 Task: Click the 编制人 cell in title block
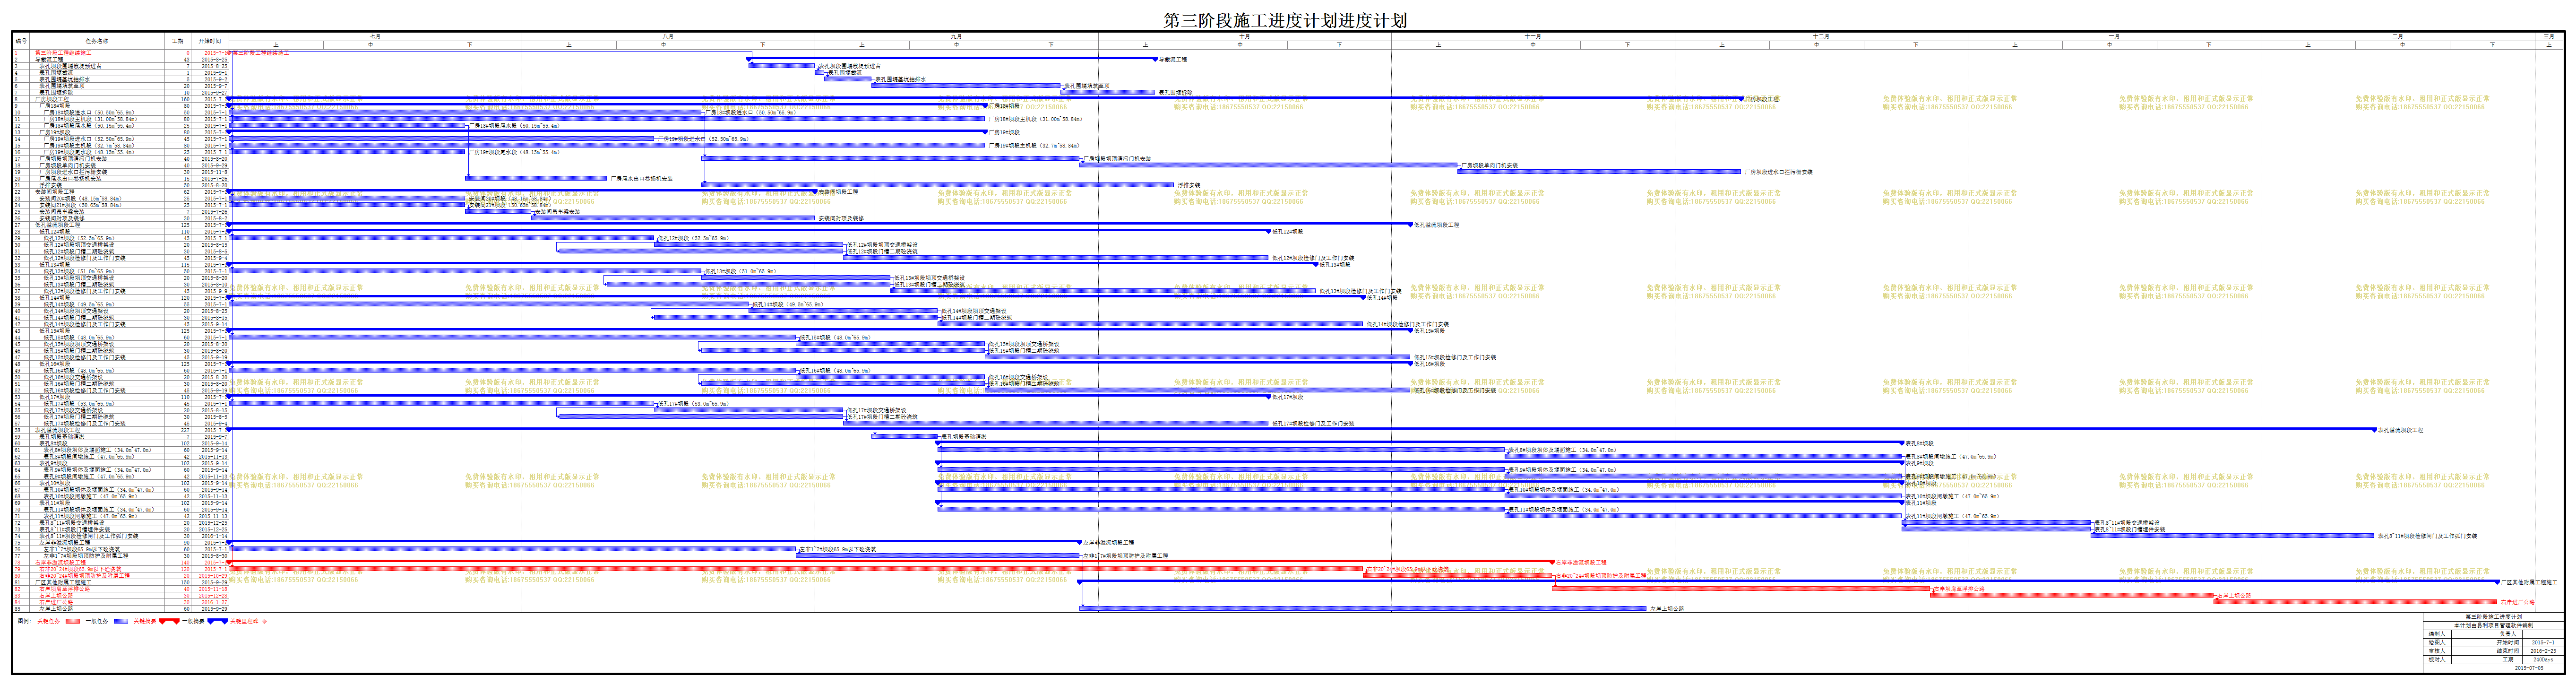click(2436, 634)
